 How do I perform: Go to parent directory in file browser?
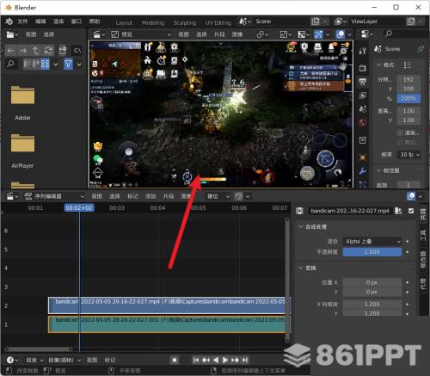(x=36, y=51)
